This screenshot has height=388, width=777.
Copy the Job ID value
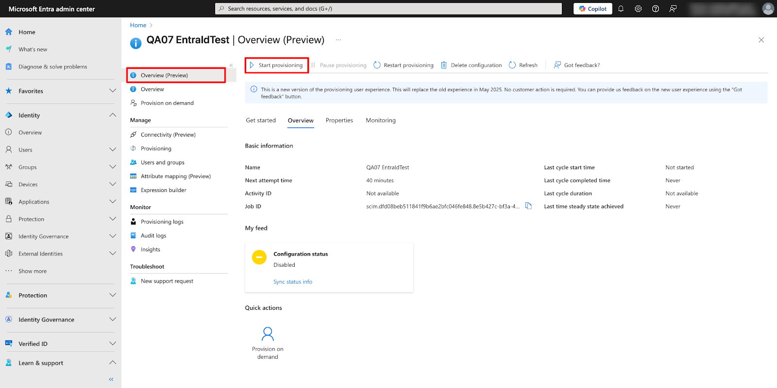529,206
